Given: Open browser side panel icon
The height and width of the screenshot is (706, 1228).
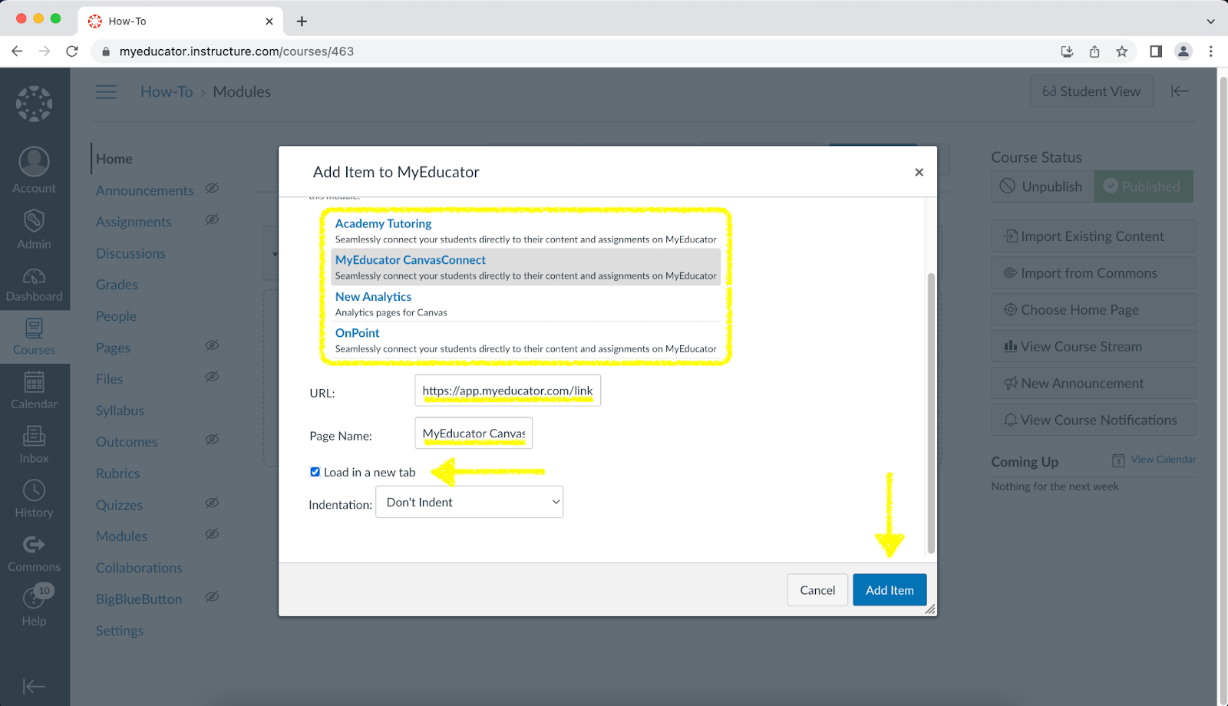Looking at the screenshot, I should 1156,51.
